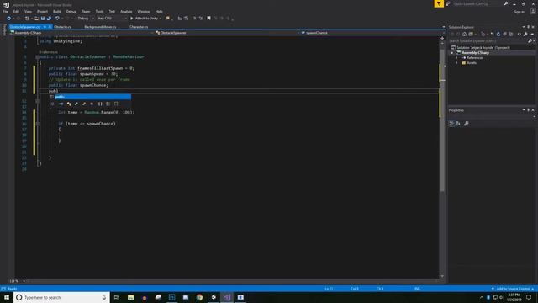
Task: Click the Save All toolbar icon
Action: tap(49, 19)
